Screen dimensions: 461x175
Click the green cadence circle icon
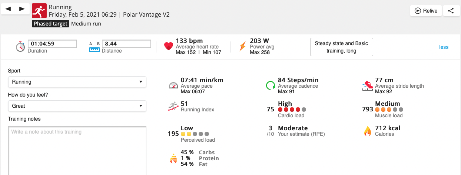coord(271,85)
